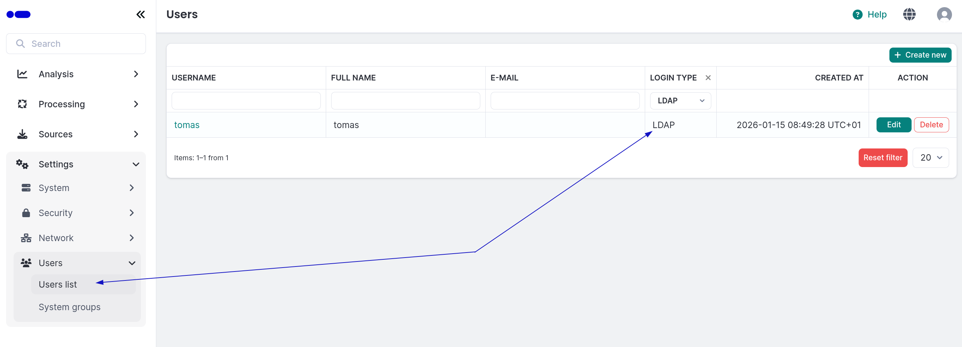
Task: Click the Create new button
Action: tap(920, 55)
